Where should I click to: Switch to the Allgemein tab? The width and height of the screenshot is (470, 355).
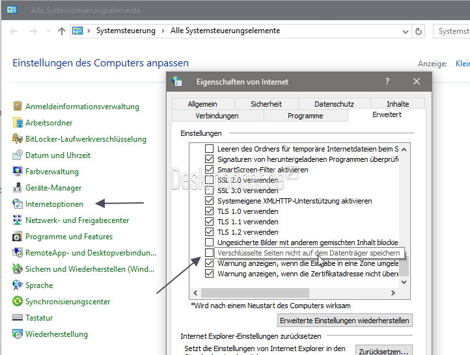coord(202,104)
